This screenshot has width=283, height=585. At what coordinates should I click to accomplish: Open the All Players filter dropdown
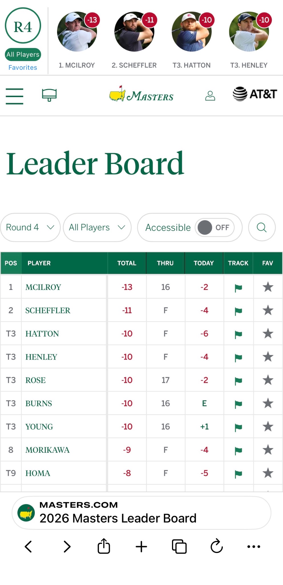(97, 227)
